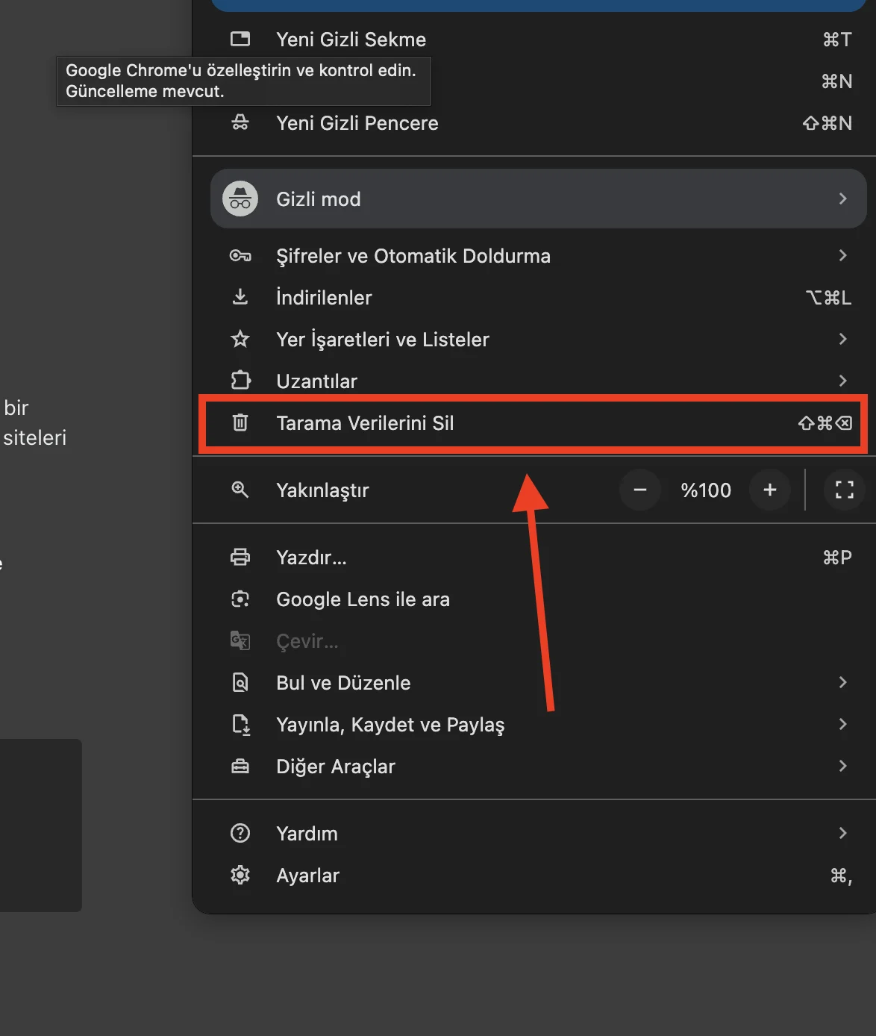The image size is (876, 1036).
Task: Decrease zoom with the minus button
Action: click(x=639, y=490)
